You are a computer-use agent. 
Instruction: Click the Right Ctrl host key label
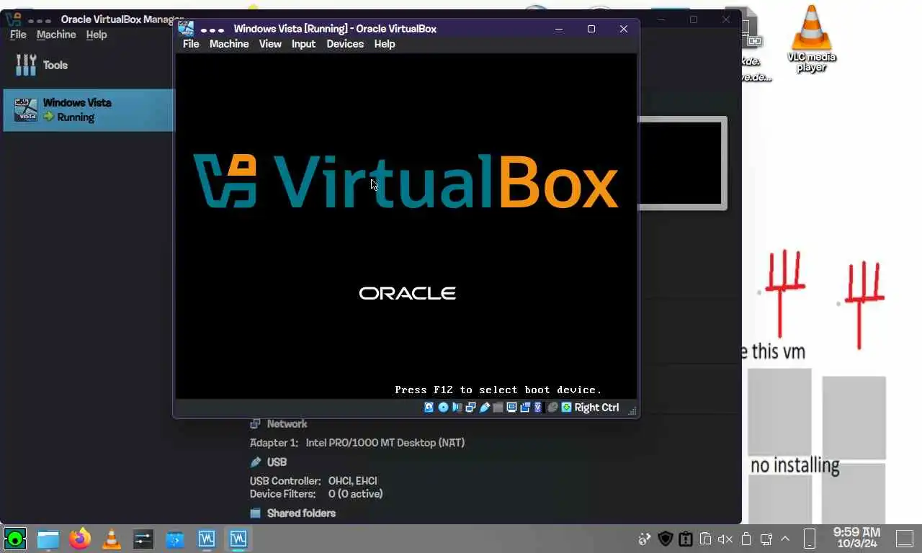pos(596,408)
